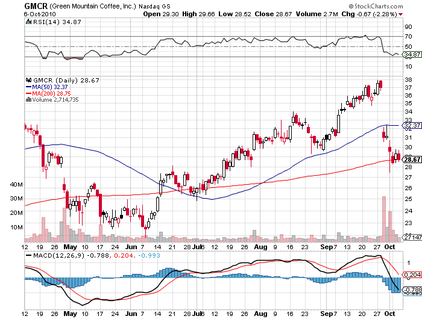The height and width of the screenshot is (319, 422).
Task: Click the red down-triangle next to Chg
Action: (x=401, y=14)
